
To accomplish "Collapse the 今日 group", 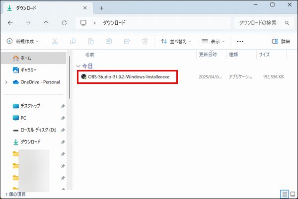I will (78, 66).
